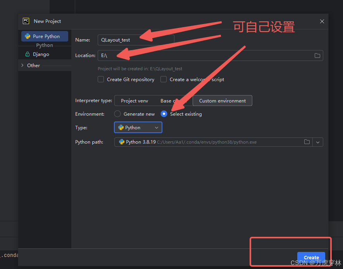343x269 pixels.
Task: Click the Python logo in Type selector
Action: point(122,127)
